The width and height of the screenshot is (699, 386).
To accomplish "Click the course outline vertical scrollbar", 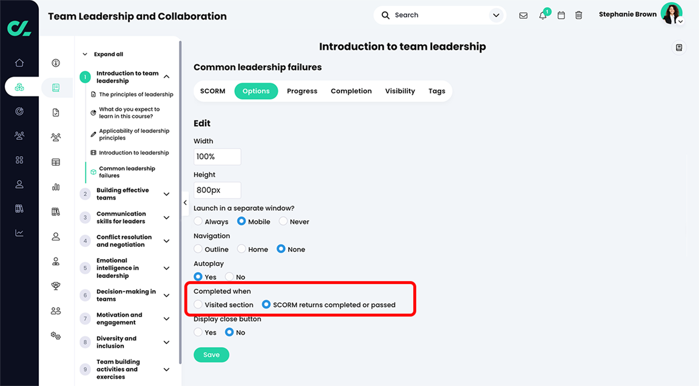I will click(180, 203).
